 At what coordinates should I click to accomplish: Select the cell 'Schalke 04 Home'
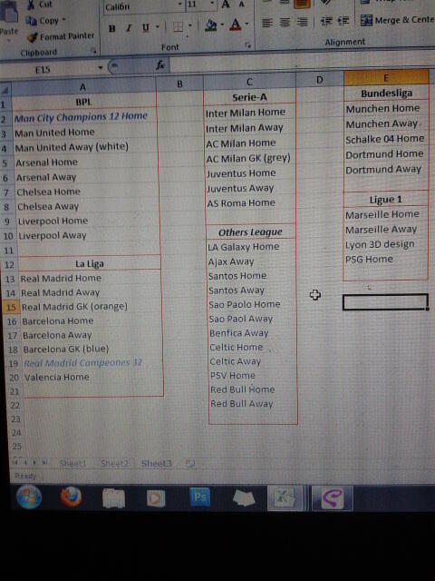[386, 139]
